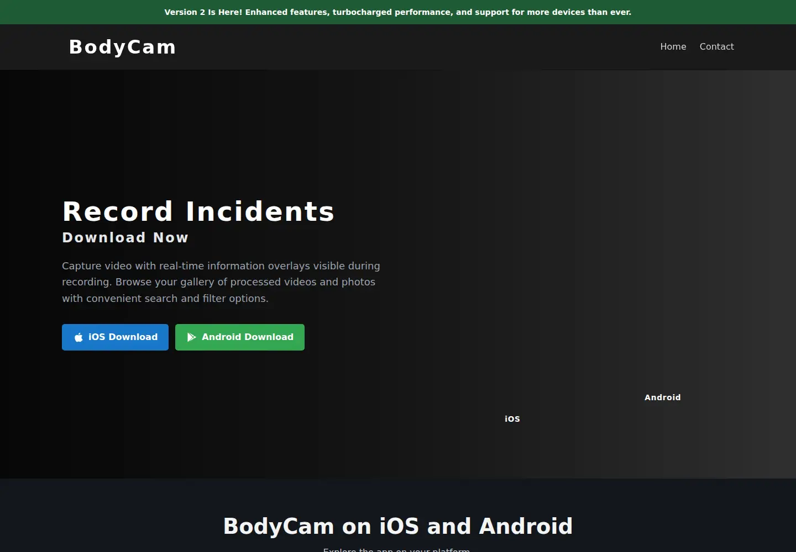This screenshot has height=552, width=796.
Task: Select the Android label in hero image
Action: click(663, 397)
